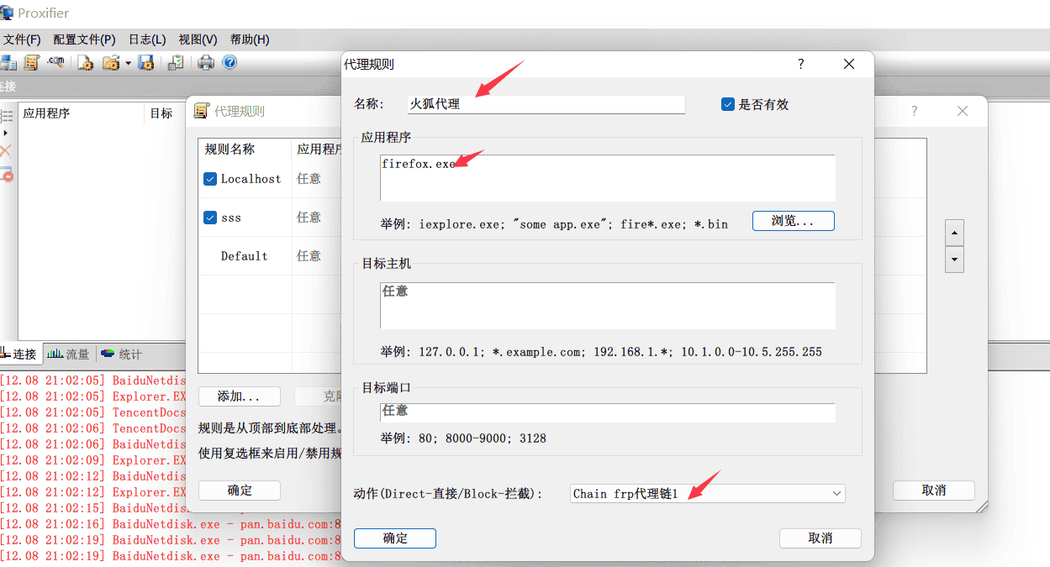Open Proxy Servers toolbar icon
The width and height of the screenshot is (1050, 567).
tap(8, 62)
